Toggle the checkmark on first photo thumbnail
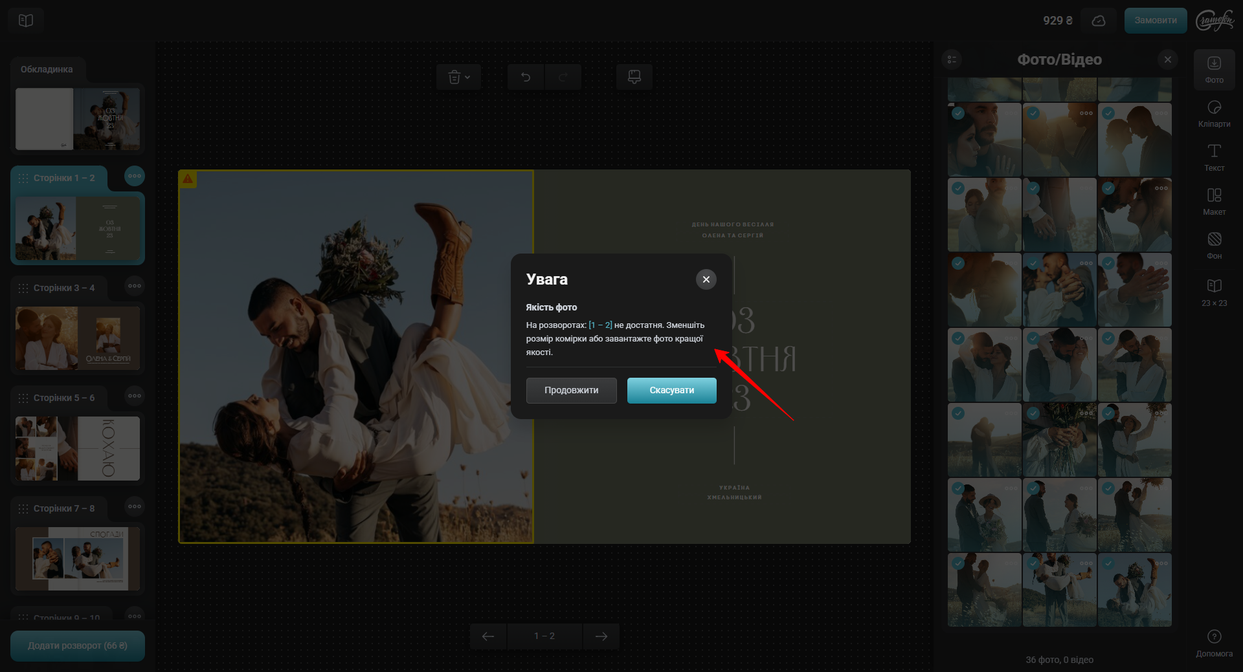Screen dimensions: 1243x672 (x=958, y=113)
